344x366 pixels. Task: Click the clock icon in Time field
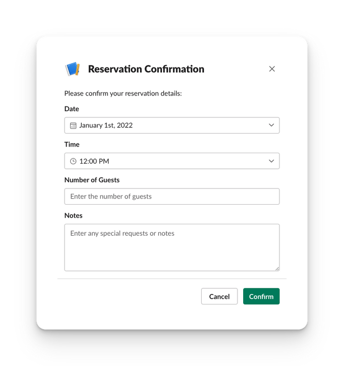point(73,161)
